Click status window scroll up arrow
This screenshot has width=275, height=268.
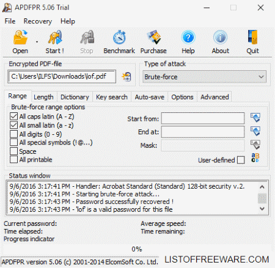point(262,187)
